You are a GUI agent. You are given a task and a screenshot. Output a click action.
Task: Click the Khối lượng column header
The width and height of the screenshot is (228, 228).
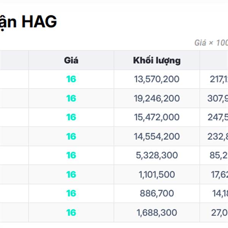[157, 60]
